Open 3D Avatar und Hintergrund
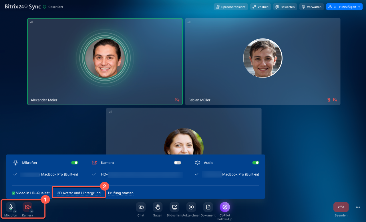The height and width of the screenshot is (222, 366). (x=79, y=193)
